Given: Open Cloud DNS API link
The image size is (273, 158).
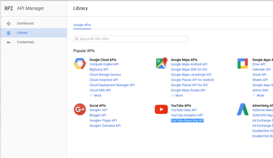Looking at the screenshot, I should (x=100, y=90).
